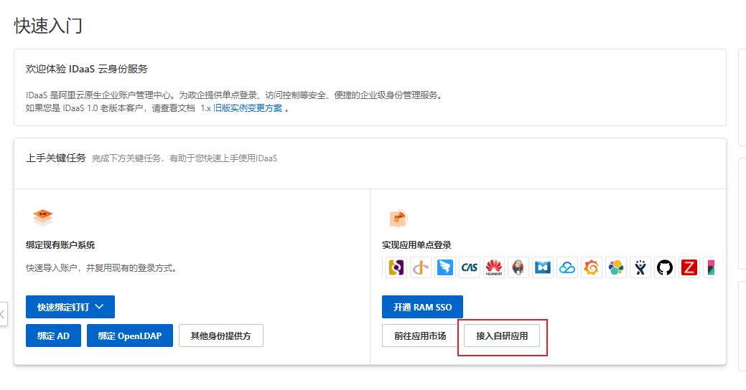Click the 开通 RAM SSO button
This screenshot has height=390, width=746.
[422, 307]
